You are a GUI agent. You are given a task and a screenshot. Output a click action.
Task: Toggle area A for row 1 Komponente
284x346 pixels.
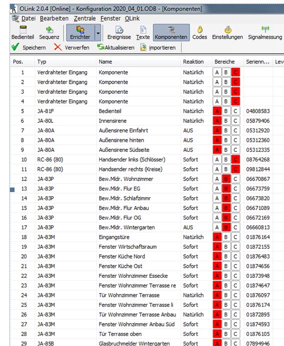coord(217,72)
